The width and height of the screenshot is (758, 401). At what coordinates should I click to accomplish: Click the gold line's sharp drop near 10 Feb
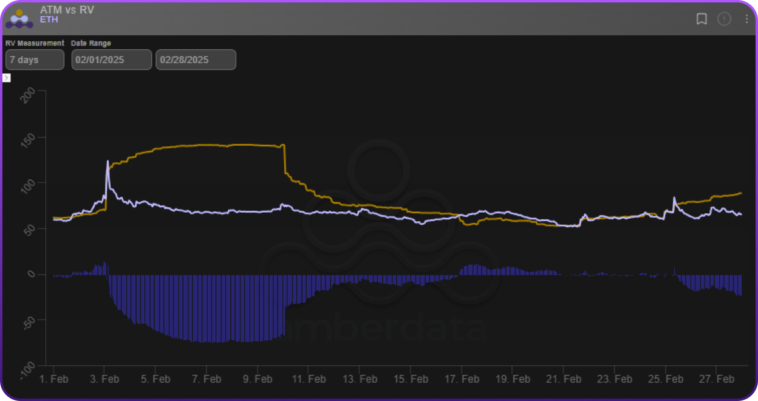coord(284,159)
